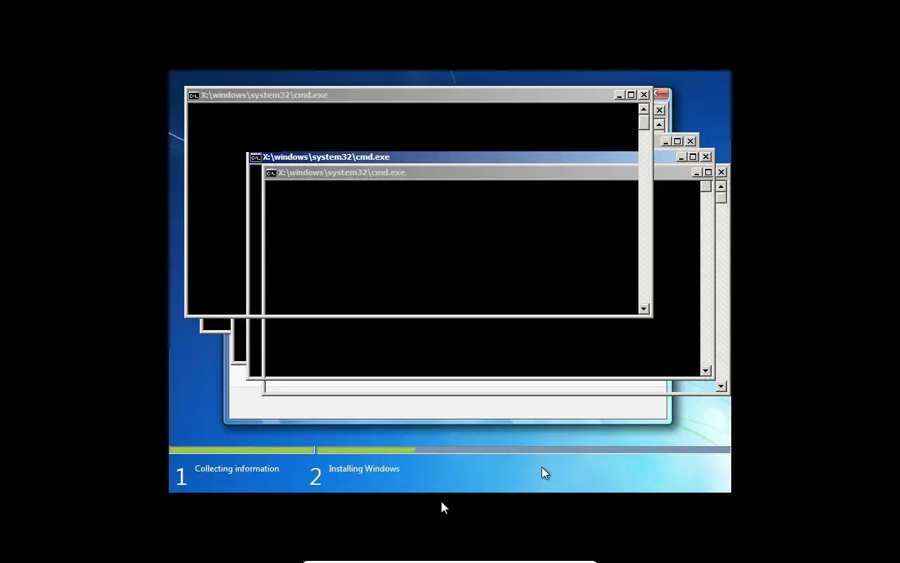Viewport: 900px width, 563px height.
Task: Maximize the active blue-titled cmd window
Action: (693, 157)
